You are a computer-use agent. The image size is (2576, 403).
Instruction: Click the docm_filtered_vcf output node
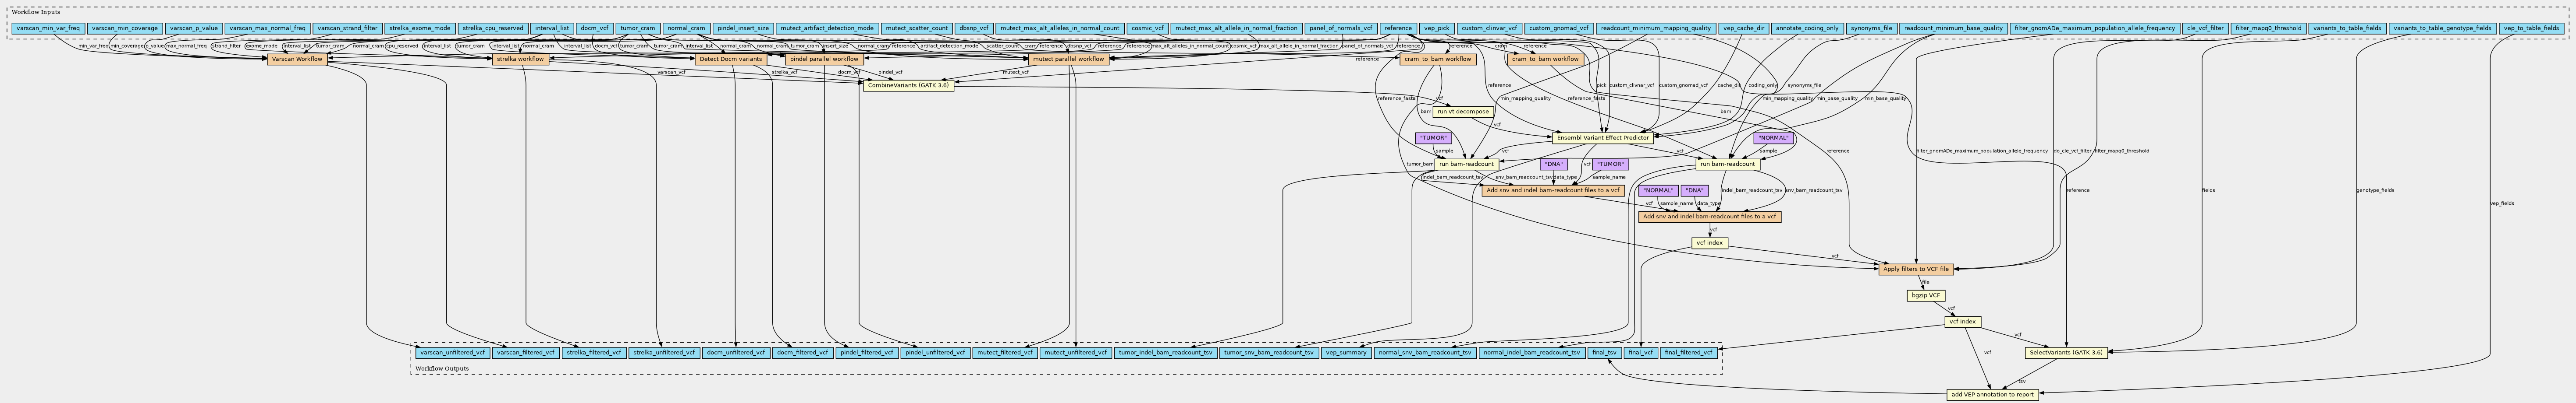pyautogui.click(x=803, y=352)
